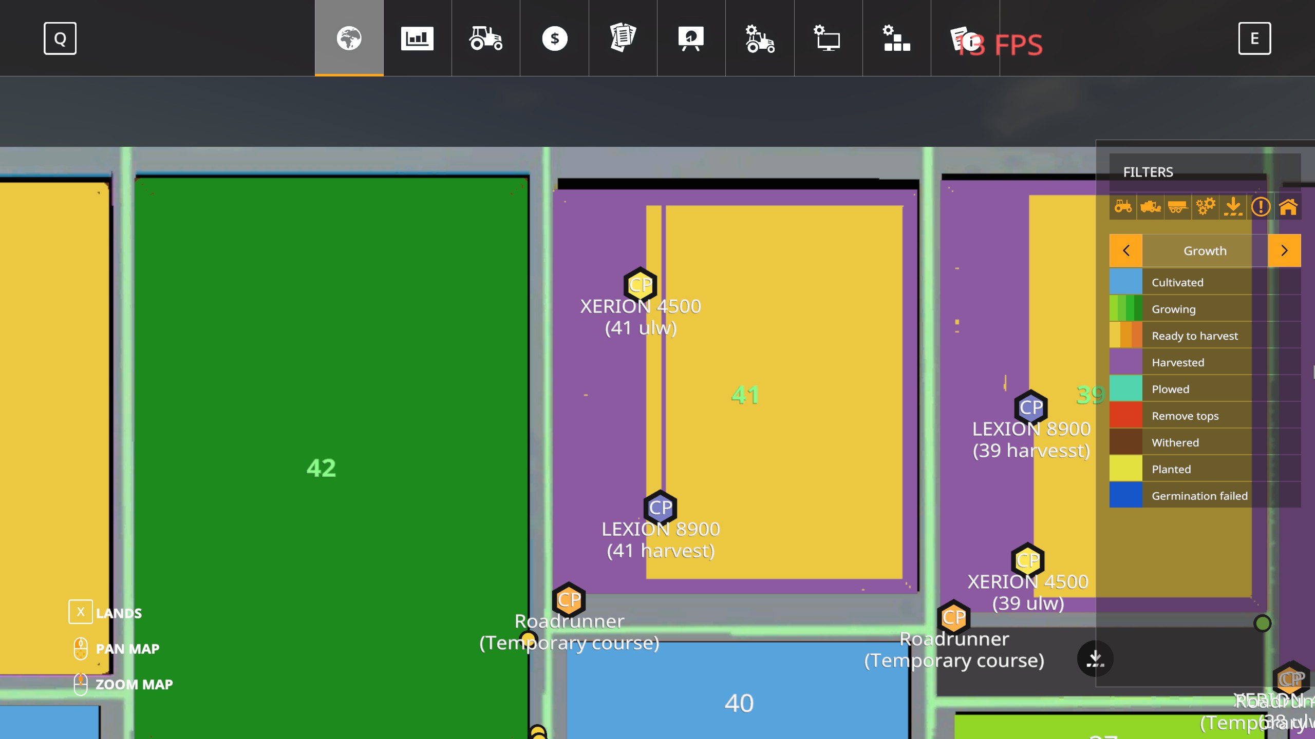
Task: Toggle the unloading points filter
Action: (1233, 207)
